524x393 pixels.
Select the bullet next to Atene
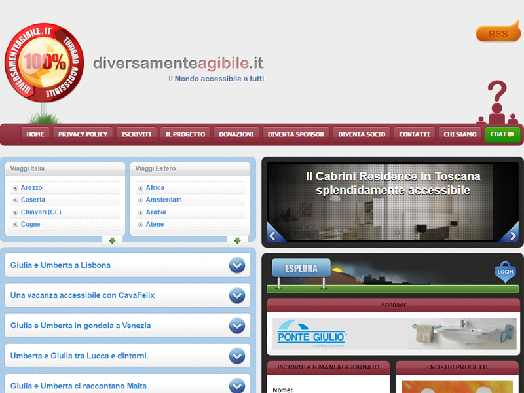tap(140, 224)
